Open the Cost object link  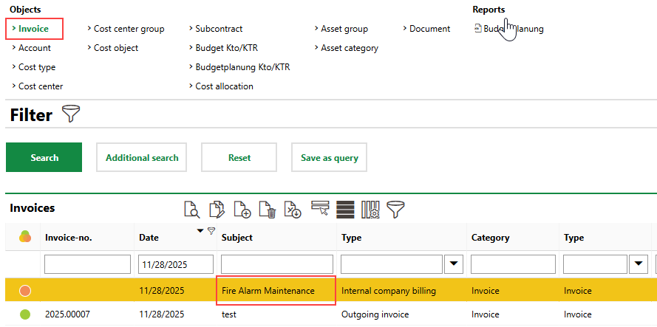pyautogui.click(x=116, y=48)
